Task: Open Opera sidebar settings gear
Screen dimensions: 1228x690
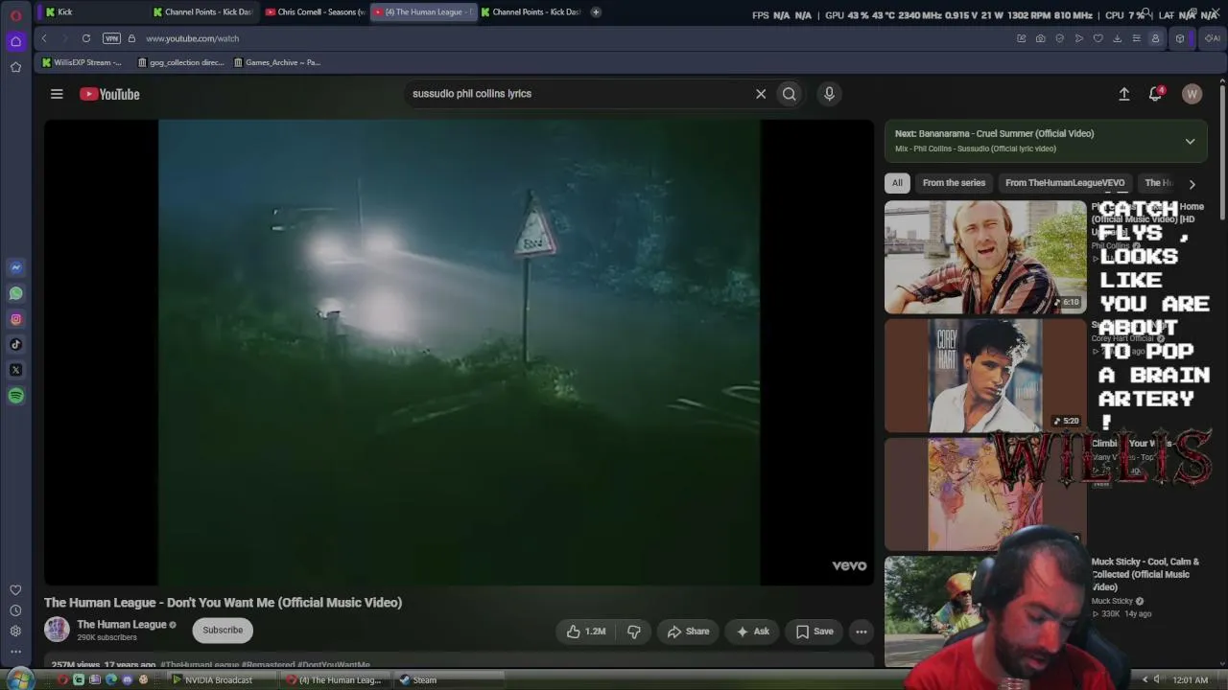Action: (x=15, y=631)
